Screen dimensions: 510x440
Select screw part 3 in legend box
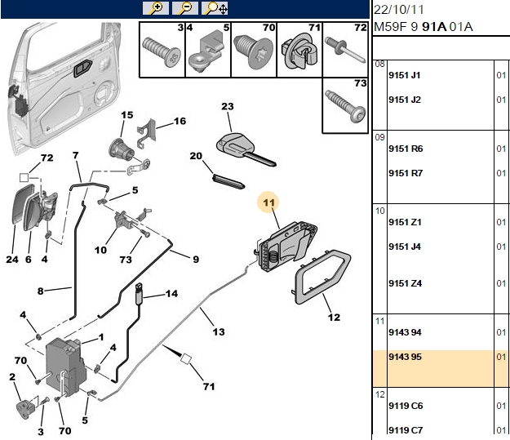click(162, 50)
